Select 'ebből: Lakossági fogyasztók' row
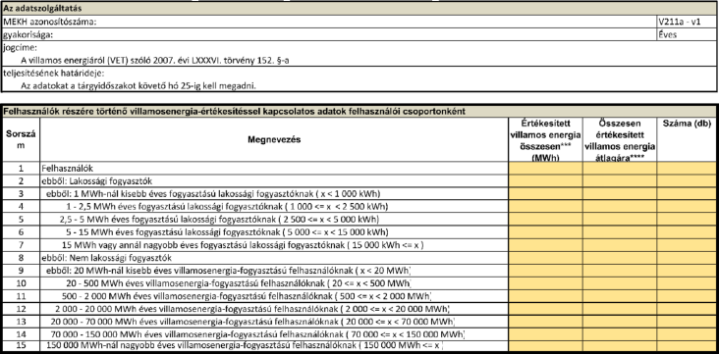 274,180
